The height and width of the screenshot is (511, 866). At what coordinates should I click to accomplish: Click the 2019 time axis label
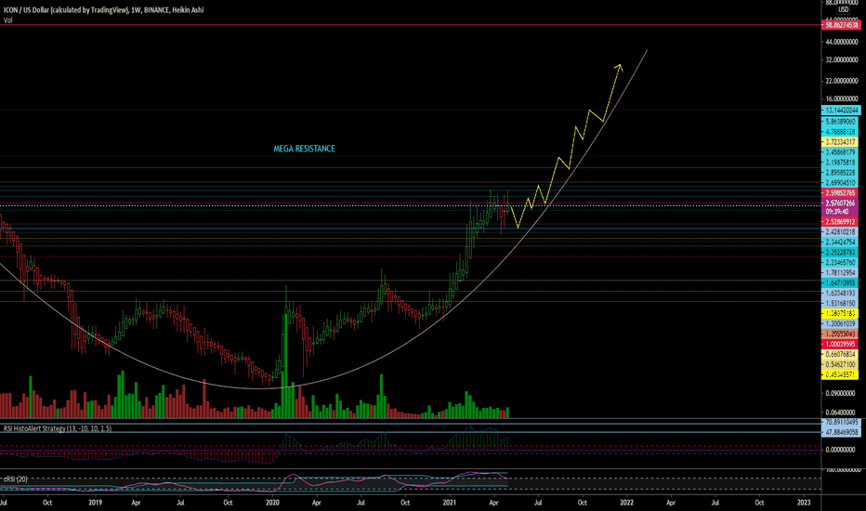pos(95,503)
